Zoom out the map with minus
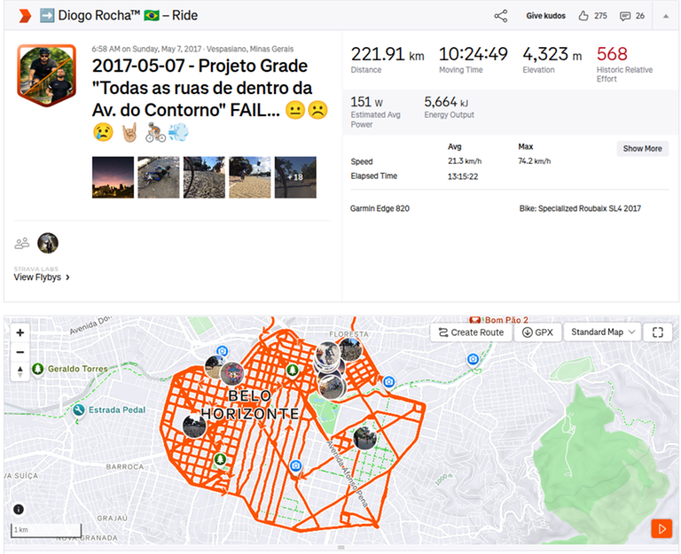 (x=20, y=352)
